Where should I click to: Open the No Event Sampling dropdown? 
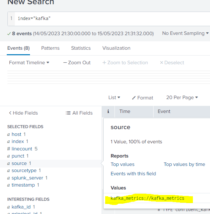pyautogui.click(x=185, y=33)
